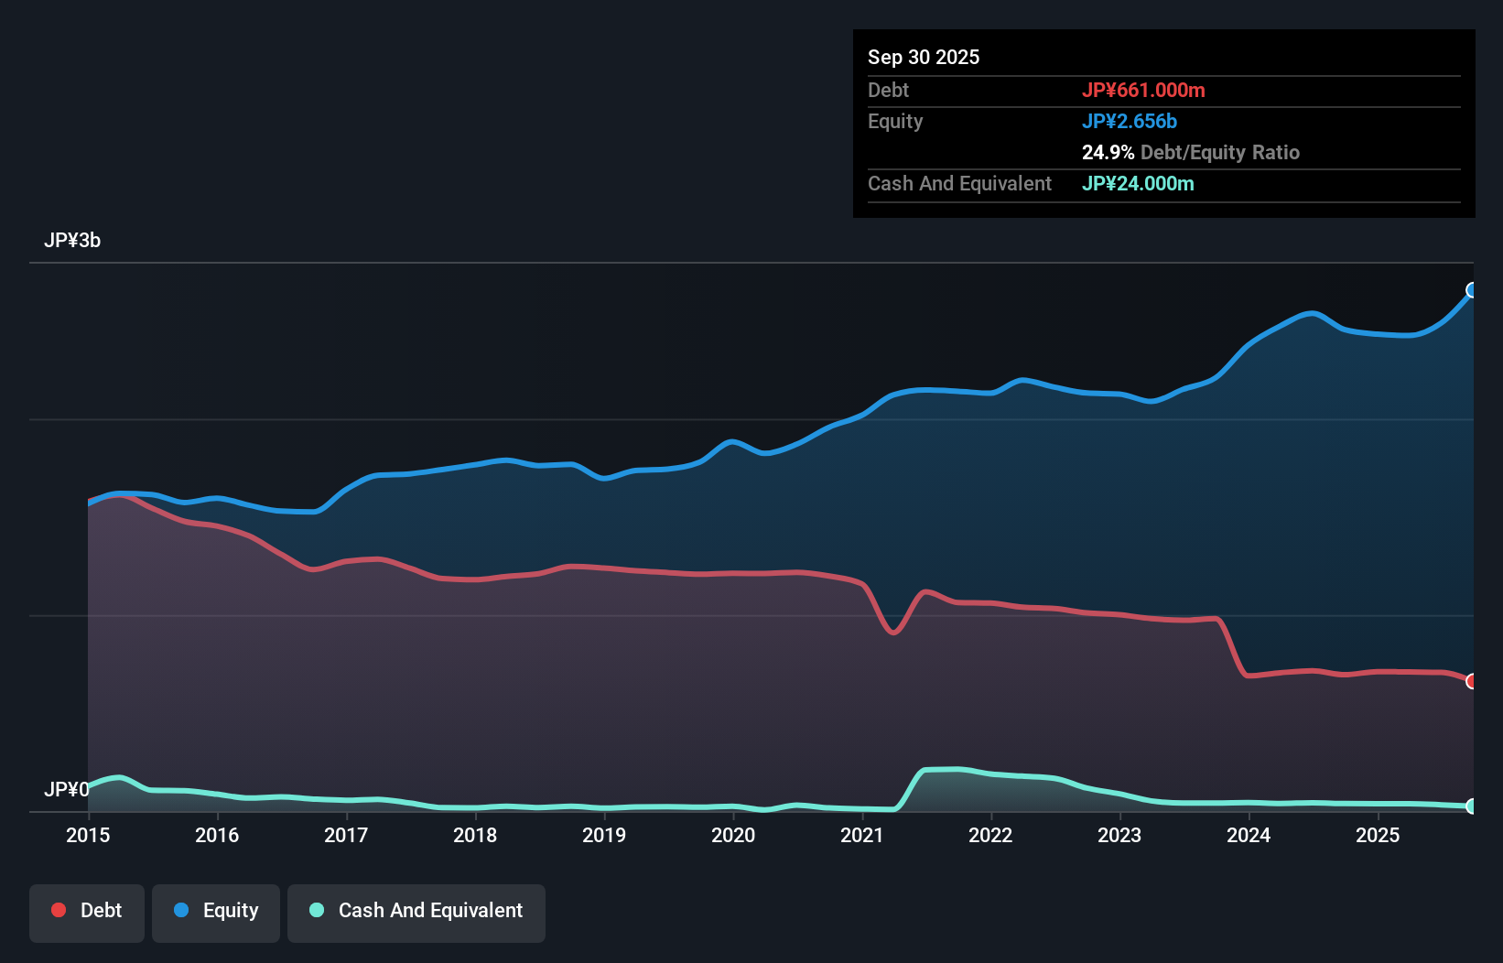Expand the Sep 30 2025 tooltip header
The height and width of the screenshot is (963, 1503).
coord(924,57)
